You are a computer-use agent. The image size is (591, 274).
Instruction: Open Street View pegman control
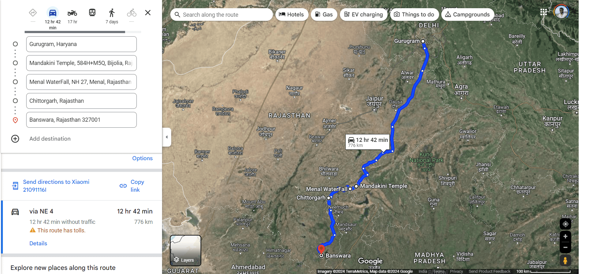click(x=565, y=260)
